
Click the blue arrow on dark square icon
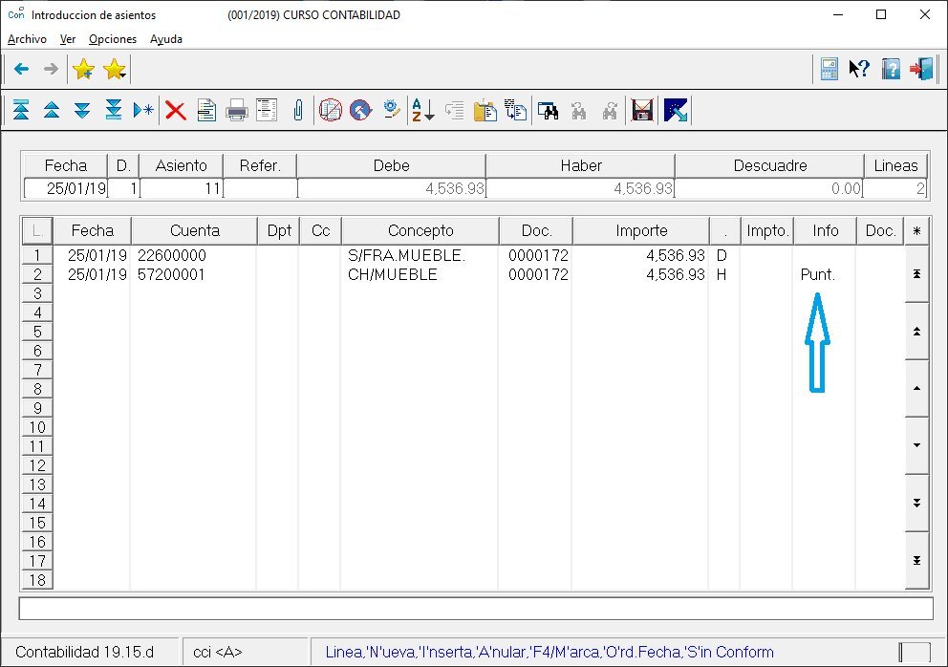pos(676,110)
